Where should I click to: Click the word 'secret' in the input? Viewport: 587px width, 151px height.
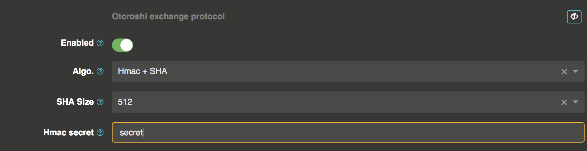point(131,133)
